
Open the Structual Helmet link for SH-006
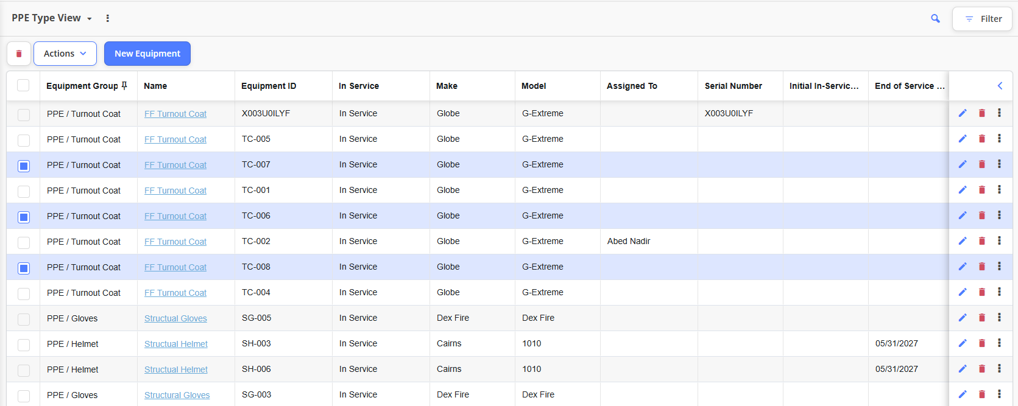175,369
